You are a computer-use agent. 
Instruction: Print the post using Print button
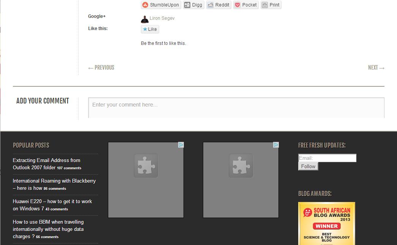pyautogui.click(x=271, y=5)
